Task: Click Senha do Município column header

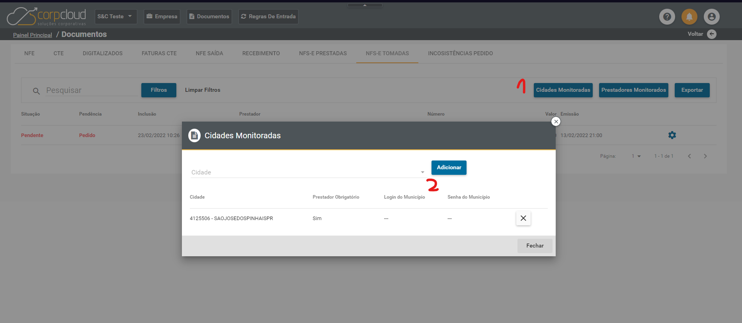Action: [x=469, y=197]
